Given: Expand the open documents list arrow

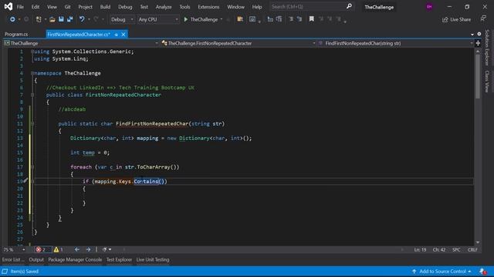Looking at the screenshot, I should (x=472, y=34).
